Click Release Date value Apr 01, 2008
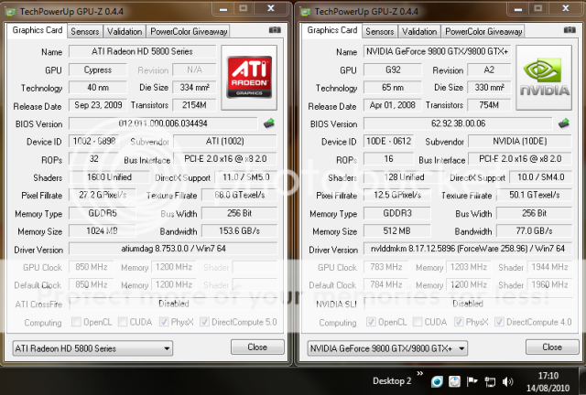This screenshot has height=395, width=586. [x=393, y=105]
